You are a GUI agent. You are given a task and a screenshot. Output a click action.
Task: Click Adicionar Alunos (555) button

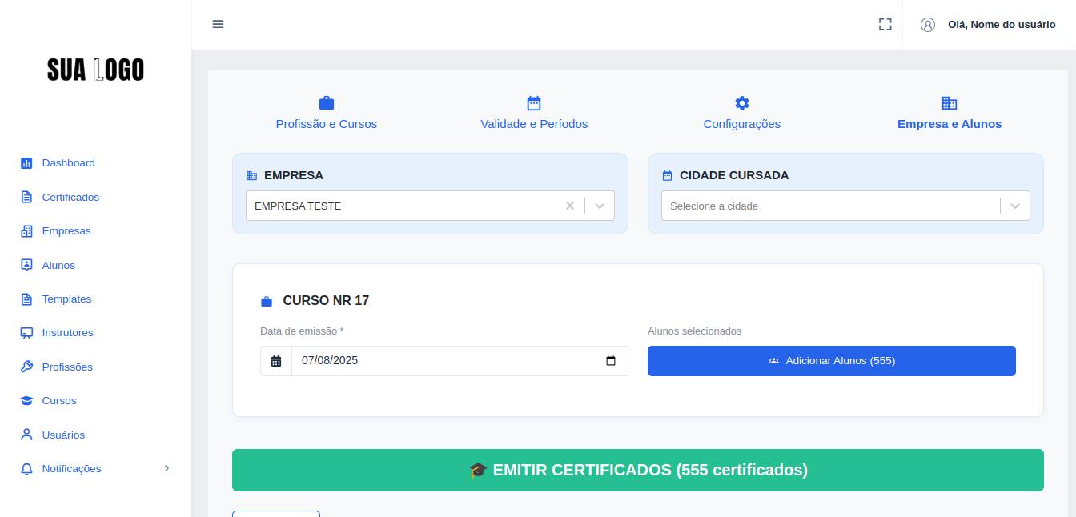pyautogui.click(x=831, y=361)
